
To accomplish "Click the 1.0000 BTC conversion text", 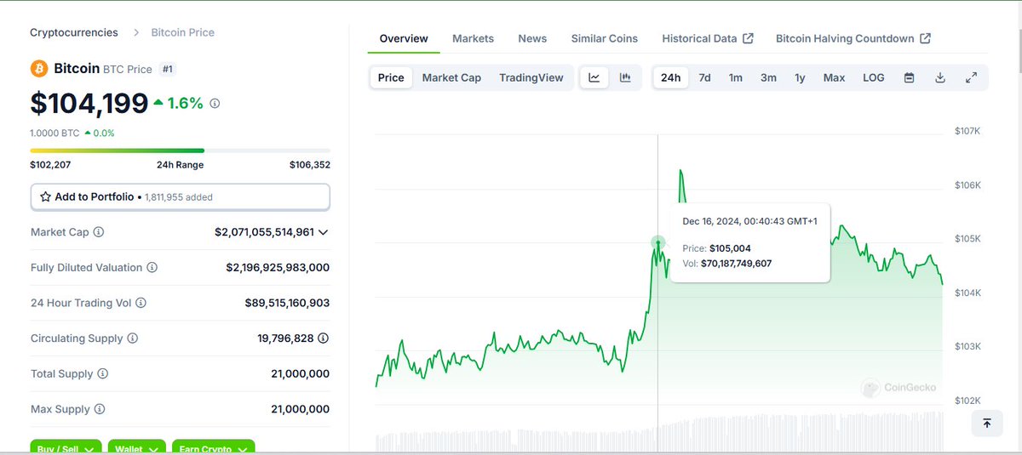I will point(55,133).
